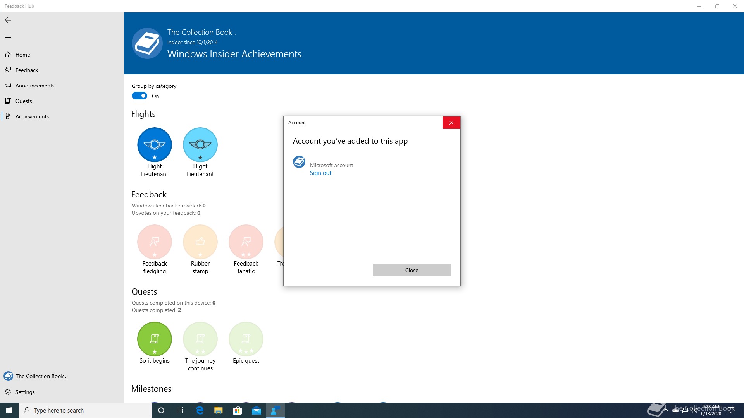The image size is (744, 418).
Task: Click 'Windows feedback provided: 0' text
Action: tap(169, 206)
